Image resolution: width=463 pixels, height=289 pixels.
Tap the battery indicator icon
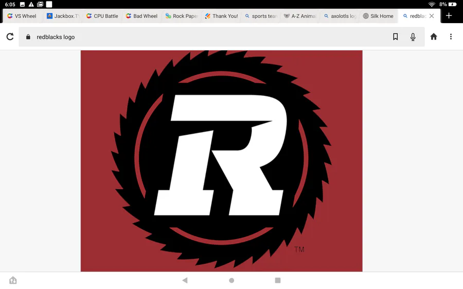coord(452,4)
